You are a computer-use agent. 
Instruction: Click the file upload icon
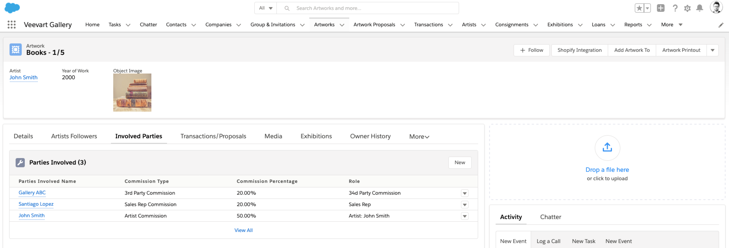[607, 148]
